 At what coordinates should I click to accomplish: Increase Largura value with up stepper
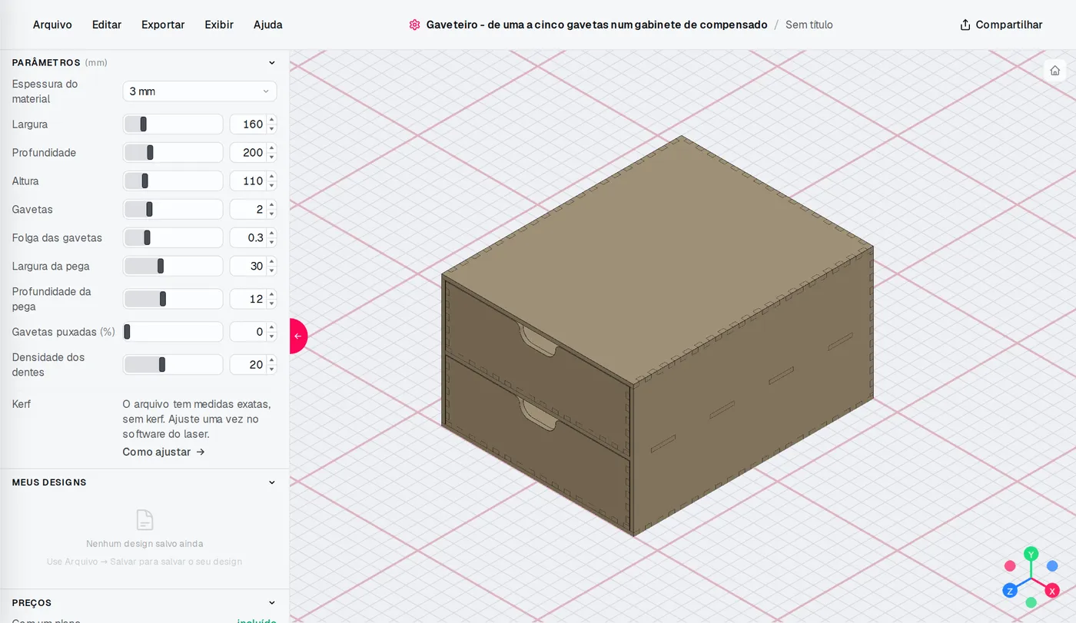(271, 120)
